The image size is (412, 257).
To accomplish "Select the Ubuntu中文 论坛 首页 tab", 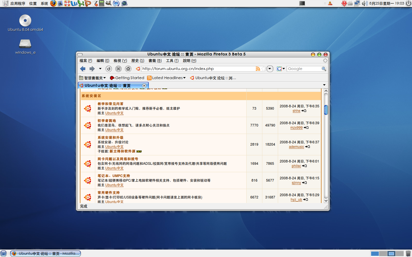I will (113, 85).
